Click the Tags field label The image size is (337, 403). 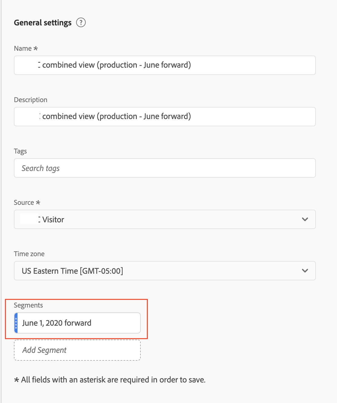coord(20,151)
